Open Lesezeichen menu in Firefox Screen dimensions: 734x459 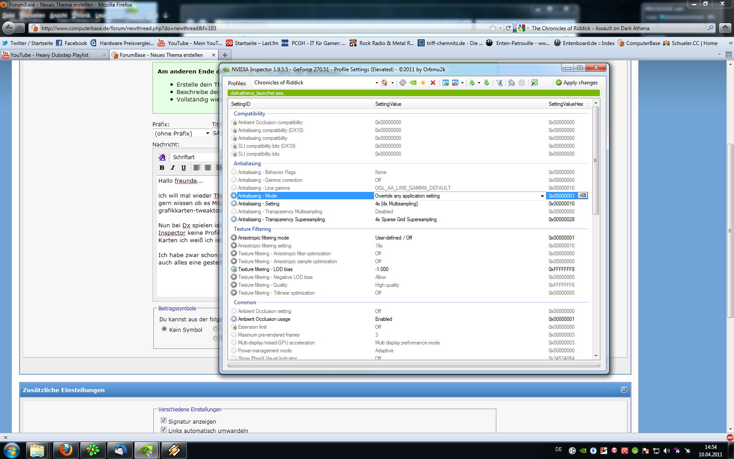pyautogui.click(x=109, y=15)
